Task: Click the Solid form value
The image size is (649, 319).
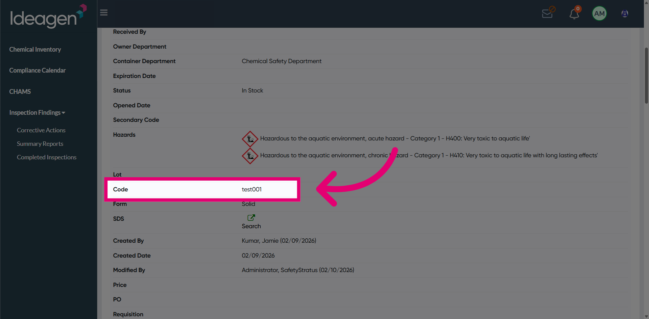Action: pos(248,204)
